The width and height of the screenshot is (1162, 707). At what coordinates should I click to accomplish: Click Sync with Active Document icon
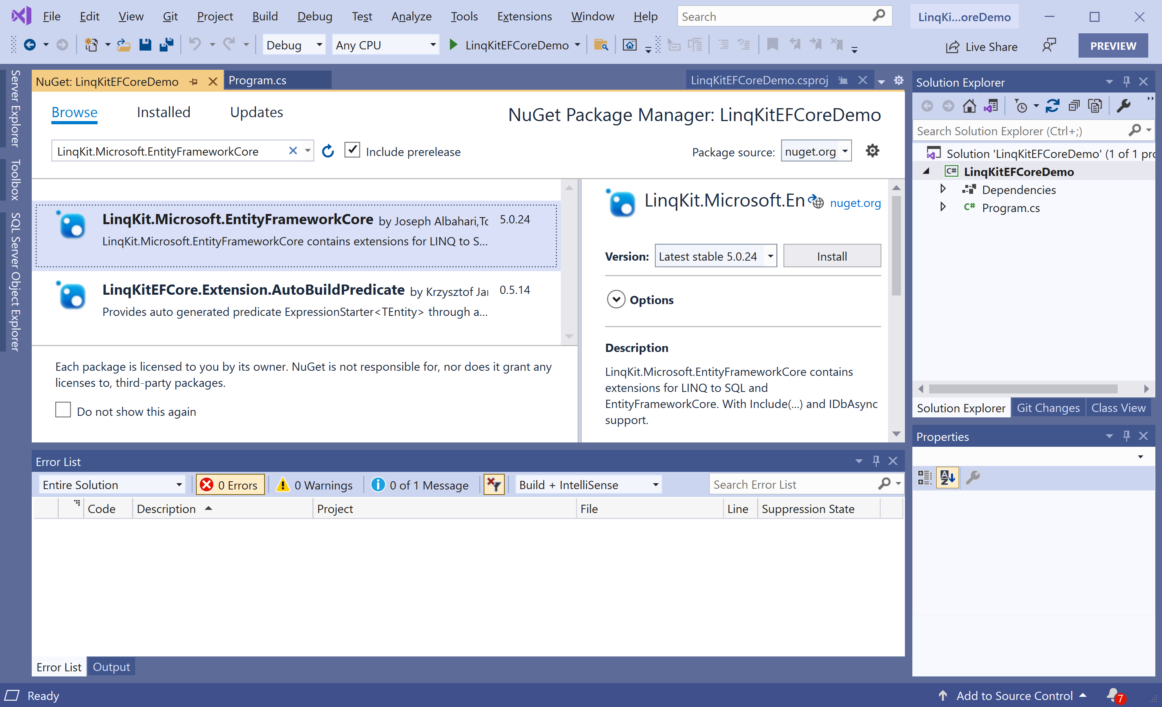pos(1052,106)
